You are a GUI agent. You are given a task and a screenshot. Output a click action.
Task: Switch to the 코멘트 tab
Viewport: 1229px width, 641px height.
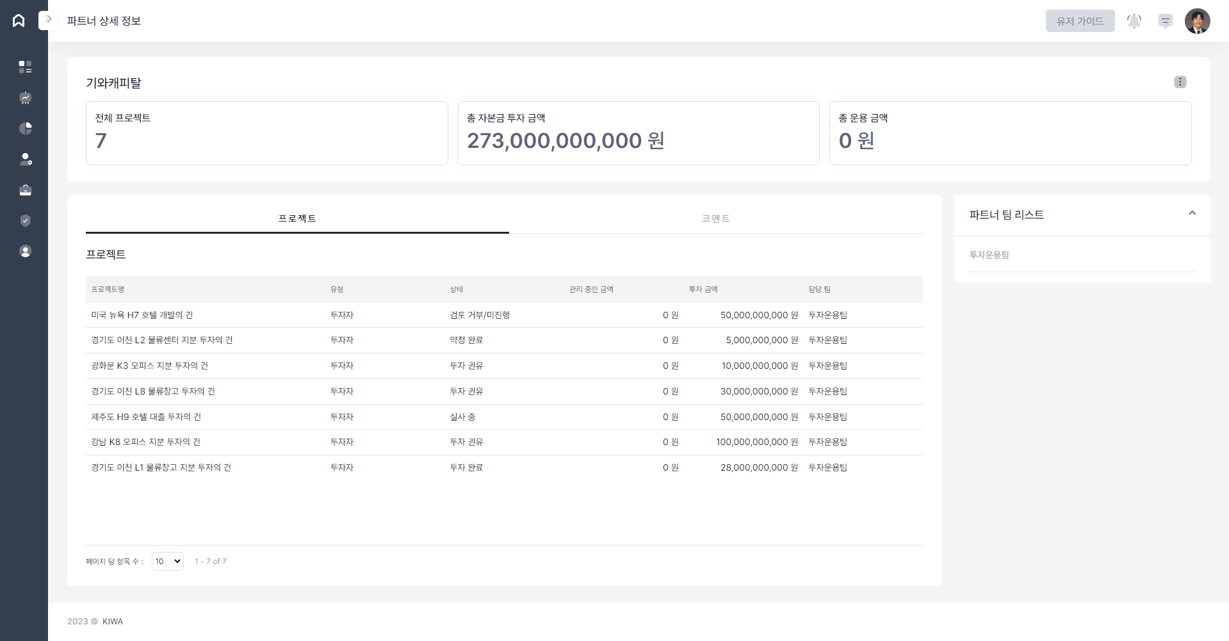click(x=715, y=218)
